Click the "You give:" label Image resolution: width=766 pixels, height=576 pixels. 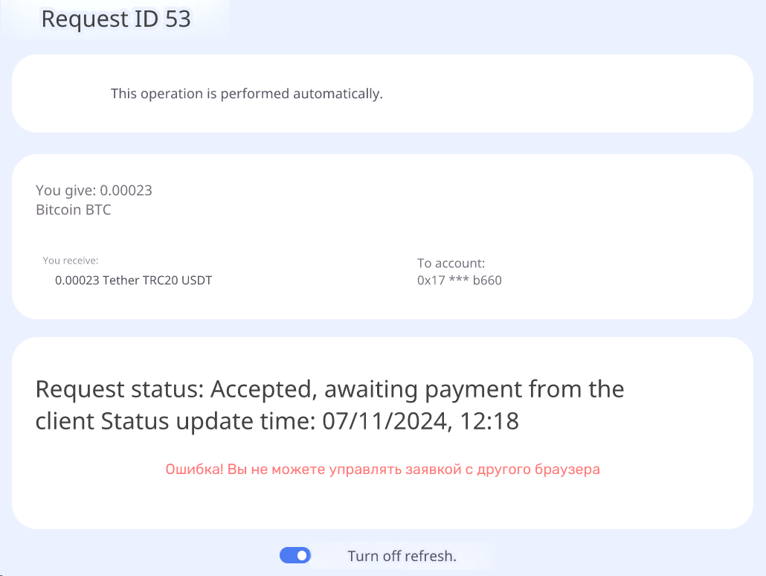pyautogui.click(x=66, y=191)
